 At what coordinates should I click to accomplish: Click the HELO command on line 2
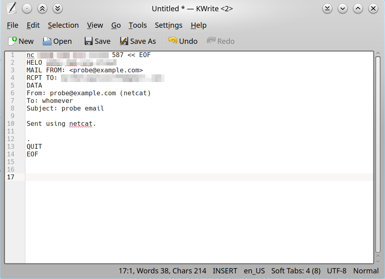[34, 63]
